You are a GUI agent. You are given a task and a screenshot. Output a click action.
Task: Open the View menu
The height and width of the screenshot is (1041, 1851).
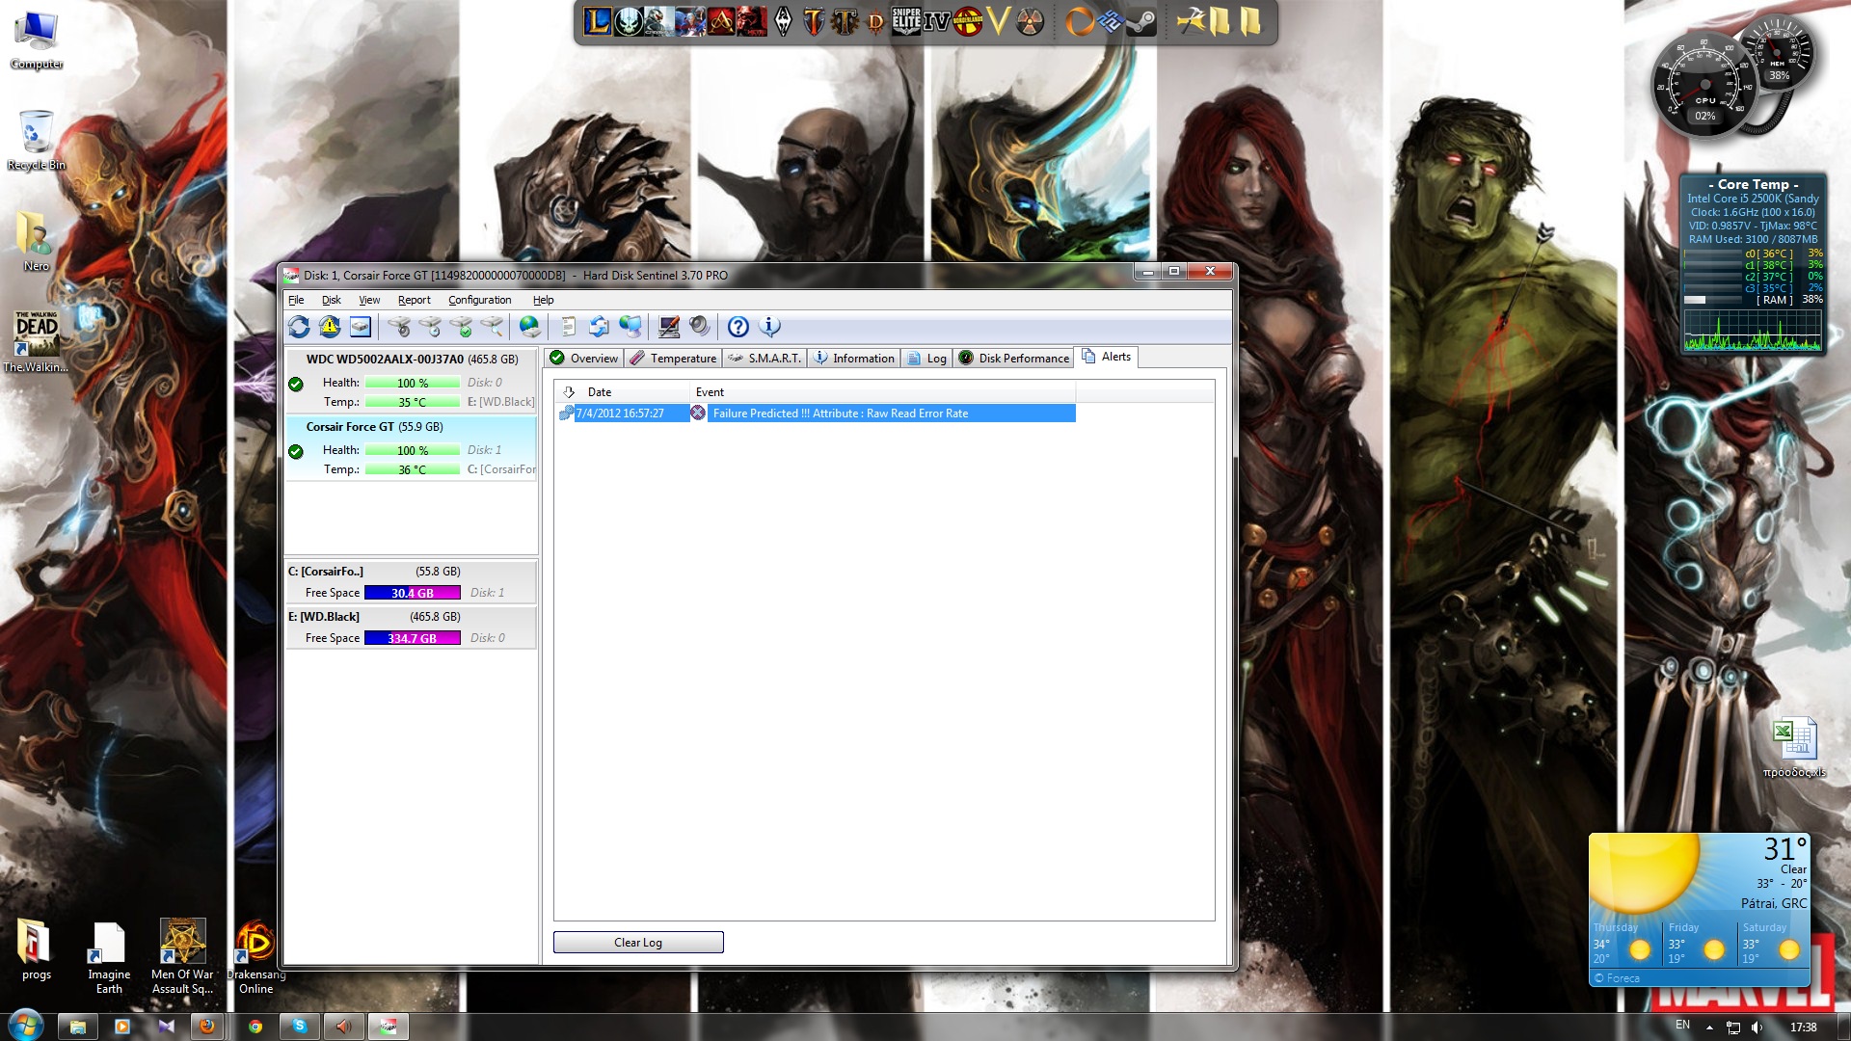pos(369,300)
